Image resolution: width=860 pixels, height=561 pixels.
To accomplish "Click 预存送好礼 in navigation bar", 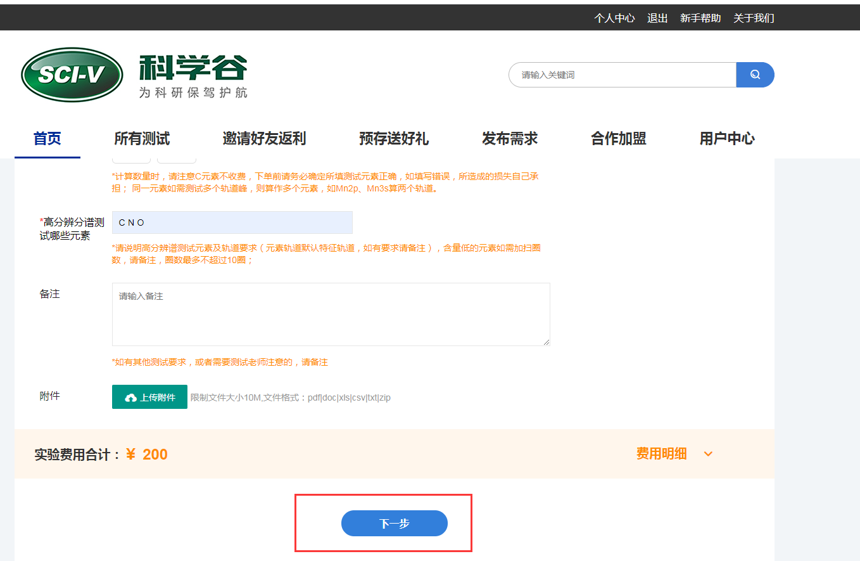I will 394,138.
